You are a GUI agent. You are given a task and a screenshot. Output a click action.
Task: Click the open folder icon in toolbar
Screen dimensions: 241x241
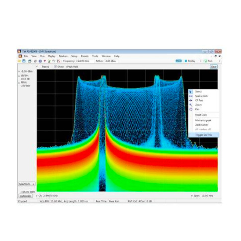pyautogui.click(x=19, y=61)
